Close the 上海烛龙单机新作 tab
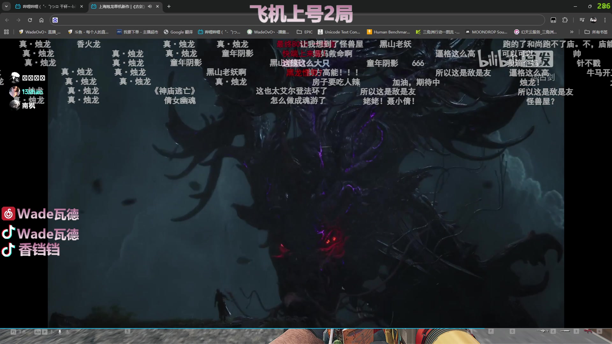The image size is (612, 344). (157, 6)
